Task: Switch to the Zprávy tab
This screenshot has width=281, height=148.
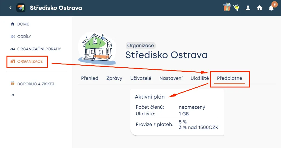Action: pyautogui.click(x=114, y=78)
